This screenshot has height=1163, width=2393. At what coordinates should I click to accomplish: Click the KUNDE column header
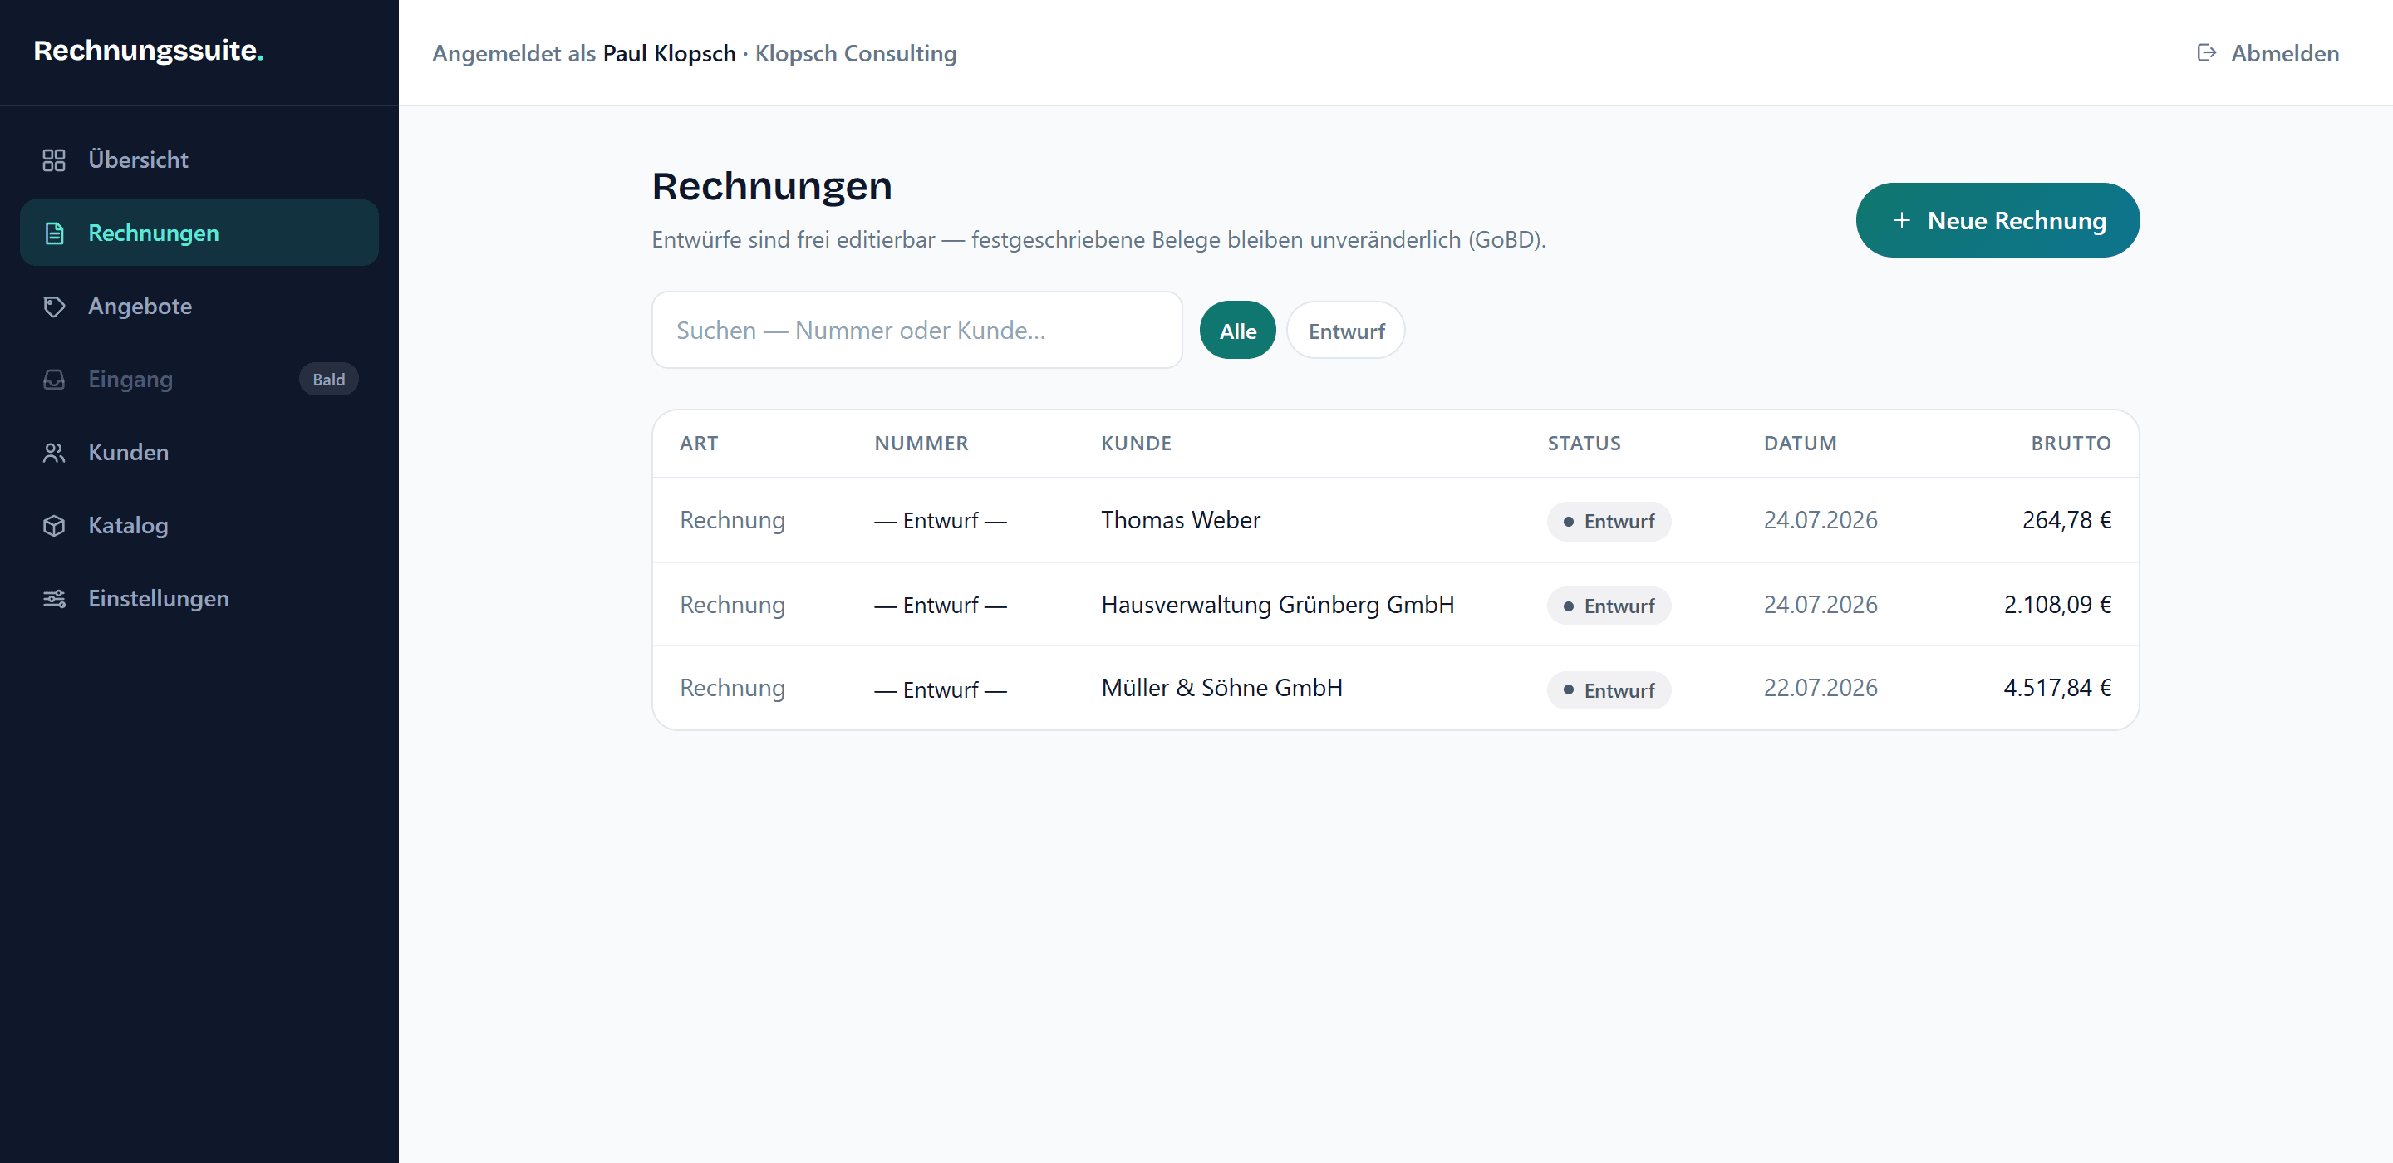tap(1136, 443)
